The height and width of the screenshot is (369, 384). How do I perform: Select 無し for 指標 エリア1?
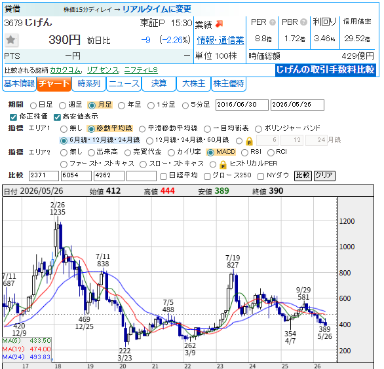pyautogui.click(x=64, y=129)
